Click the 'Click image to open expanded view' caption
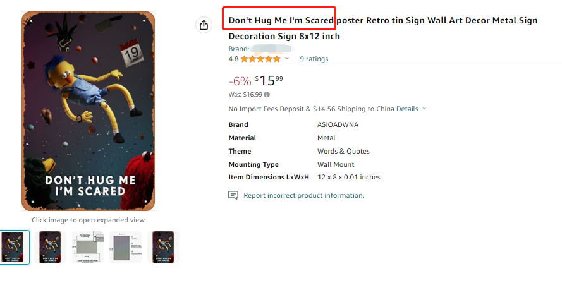The width and height of the screenshot is (562, 283). pyautogui.click(x=89, y=220)
